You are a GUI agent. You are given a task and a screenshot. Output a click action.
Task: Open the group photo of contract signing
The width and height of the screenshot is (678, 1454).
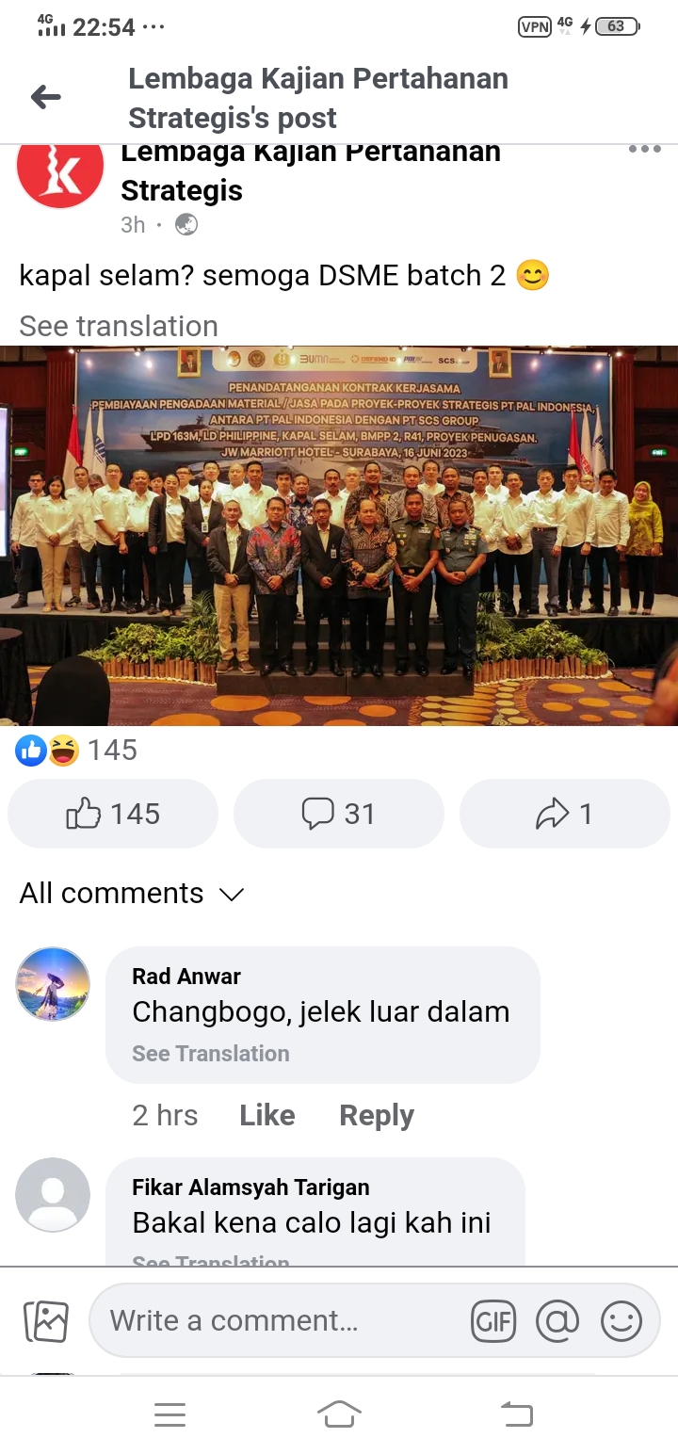click(x=339, y=536)
